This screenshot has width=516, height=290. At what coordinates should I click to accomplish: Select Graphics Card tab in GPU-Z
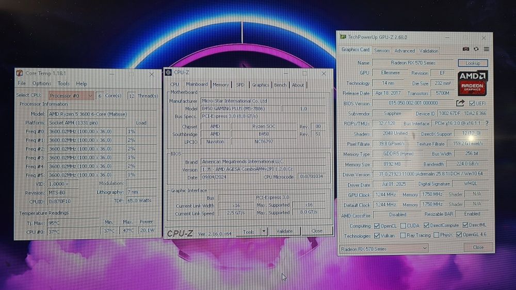coord(355,49)
